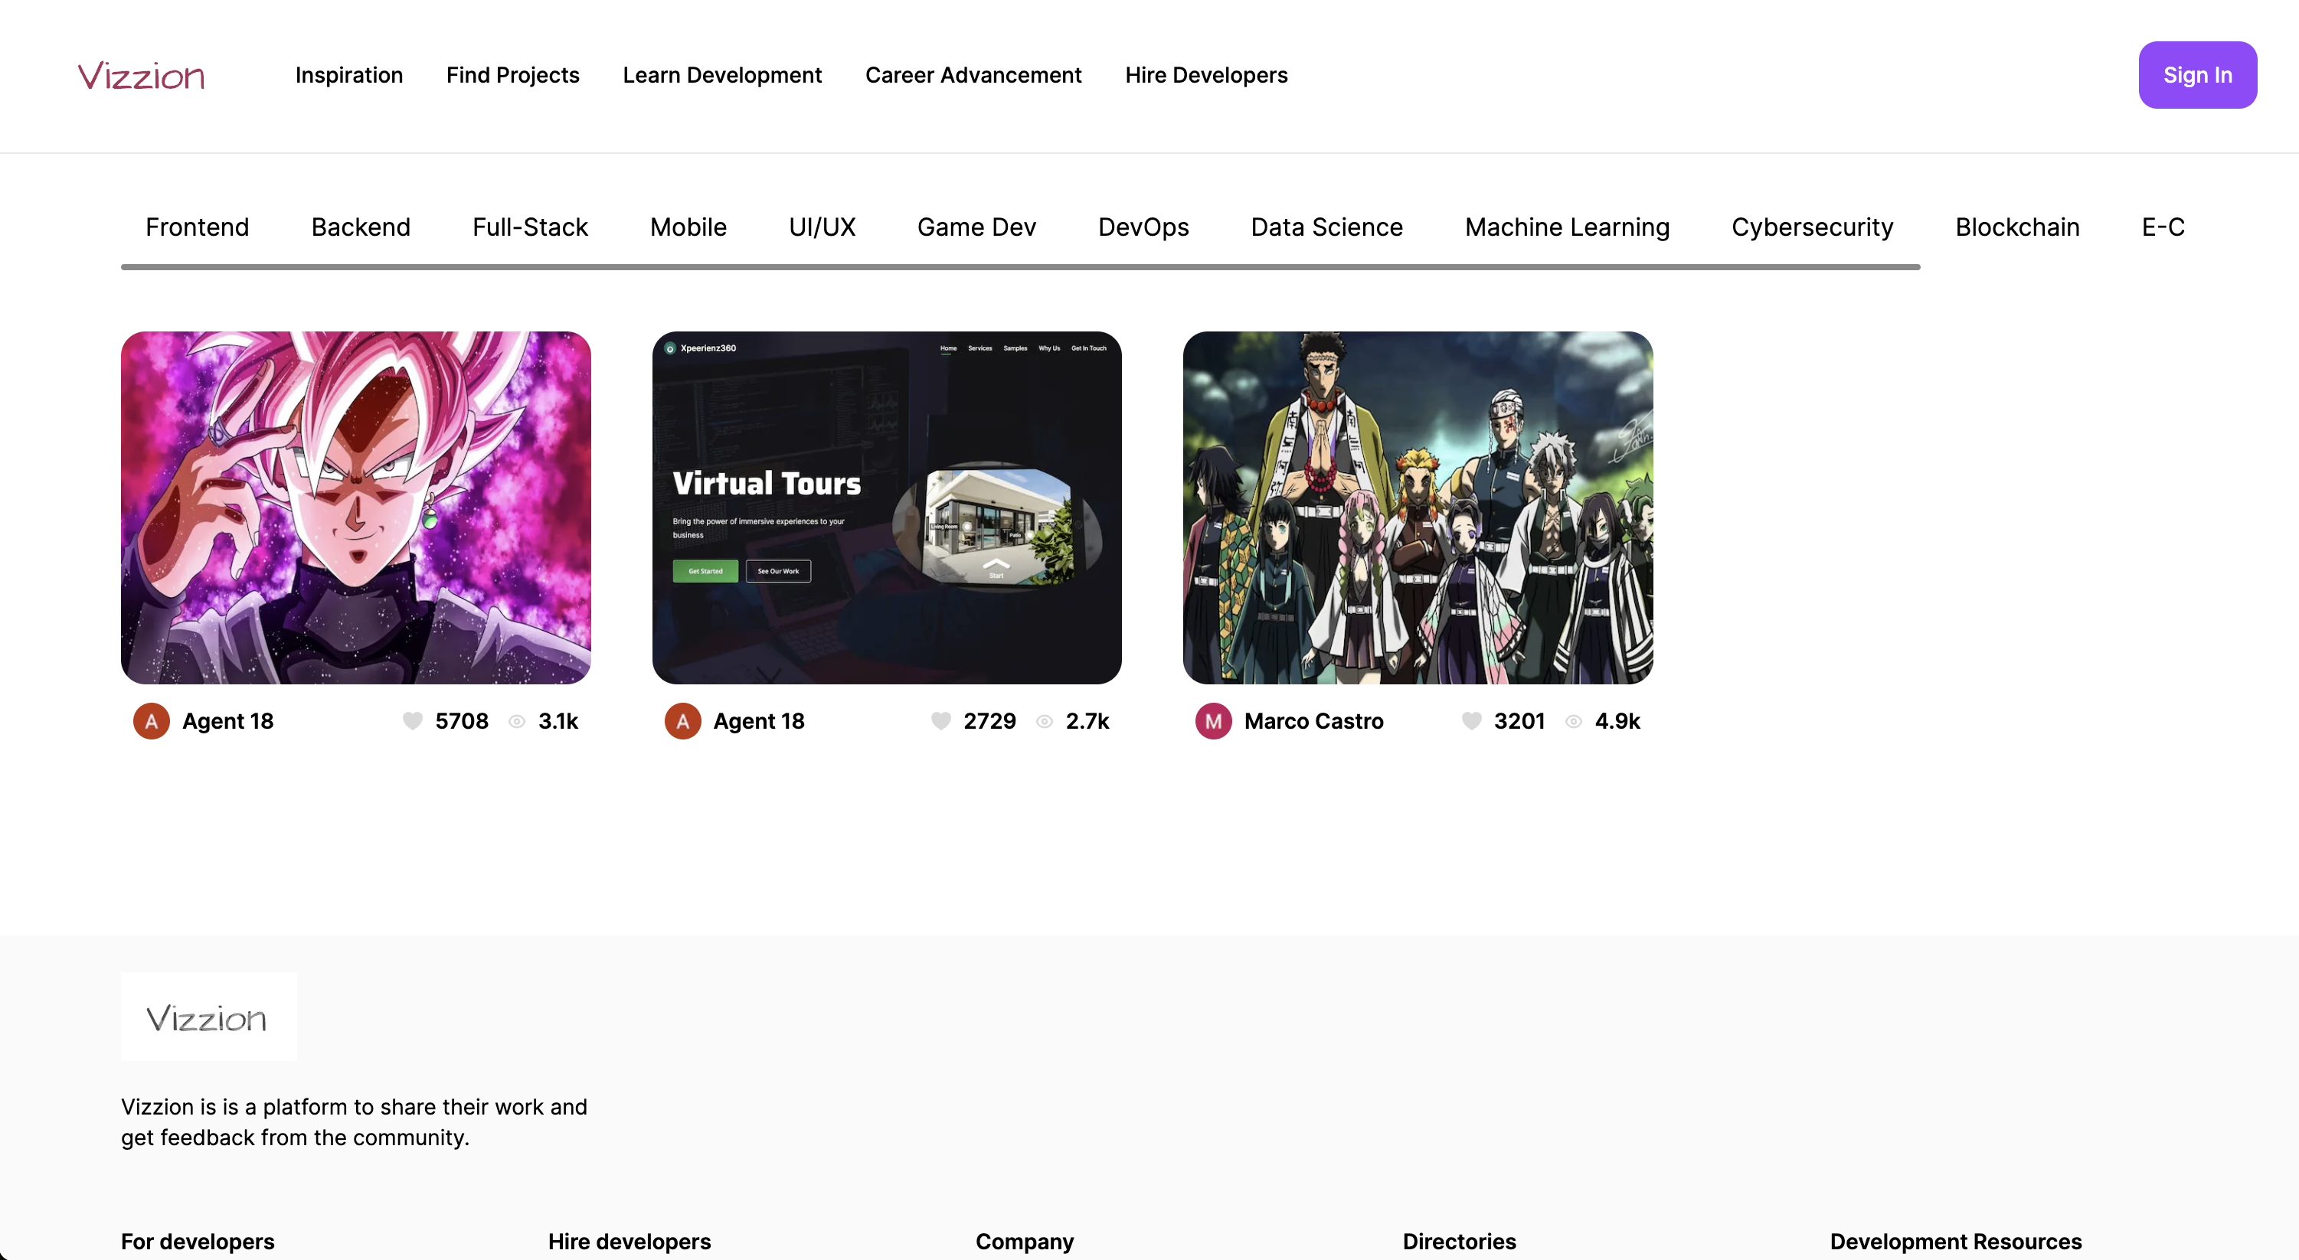Open Marco Castro's avatar with letter M
2299x1260 pixels.
(x=1213, y=721)
